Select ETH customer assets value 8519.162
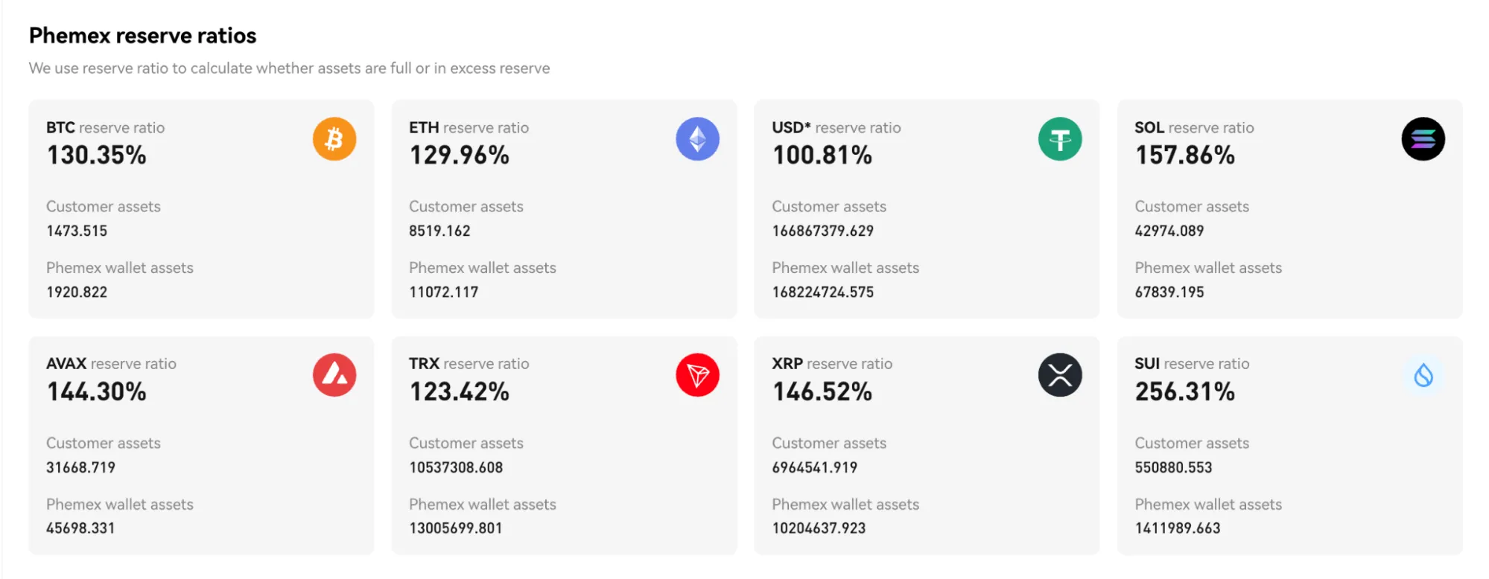 click(x=439, y=231)
